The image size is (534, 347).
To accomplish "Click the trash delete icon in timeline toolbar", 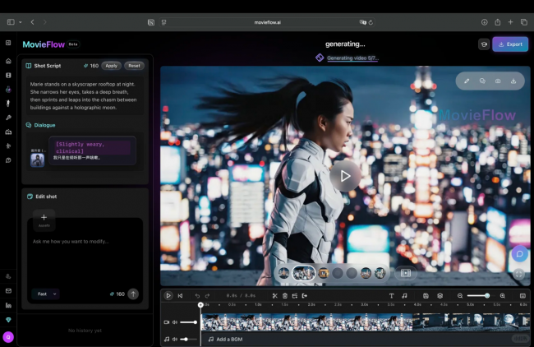I will [x=285, y=295].
